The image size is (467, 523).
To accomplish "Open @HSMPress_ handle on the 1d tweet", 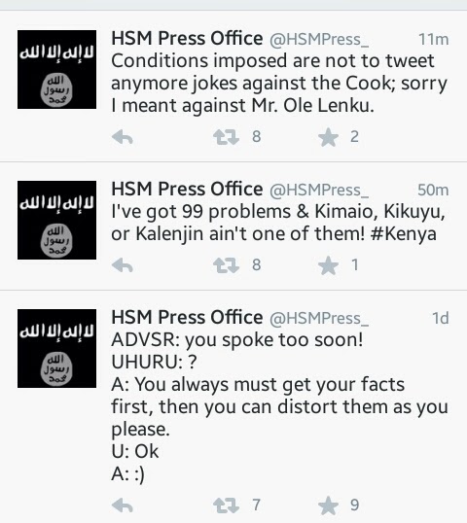I will point(319,319).
